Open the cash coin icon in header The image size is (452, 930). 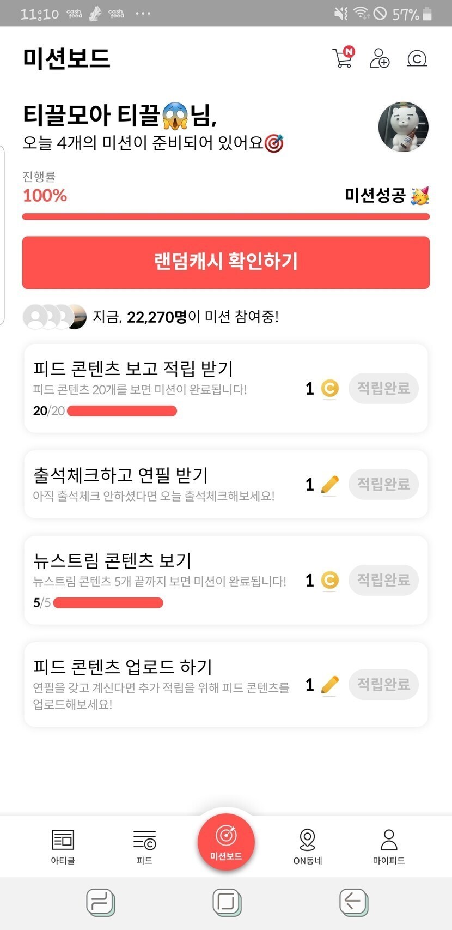pyautogui.click(x=417, y=58)
